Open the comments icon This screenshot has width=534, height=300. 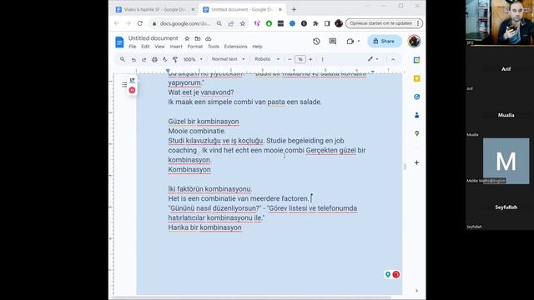click(x=333, y=42)
